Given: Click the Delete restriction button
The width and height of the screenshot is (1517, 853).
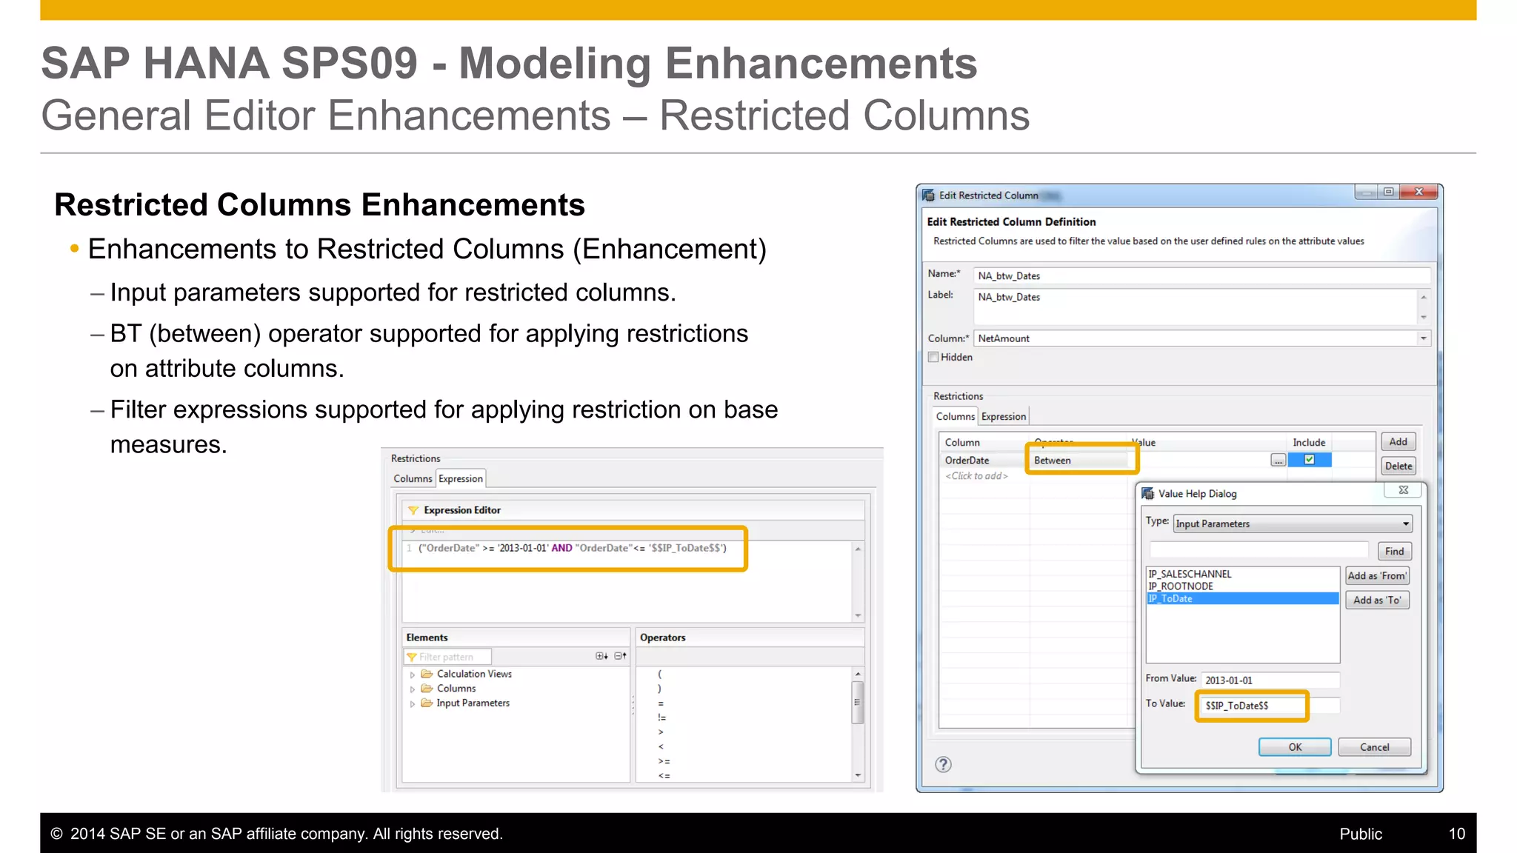Looking at the screenshot, I should click(x=1398, y=466).
